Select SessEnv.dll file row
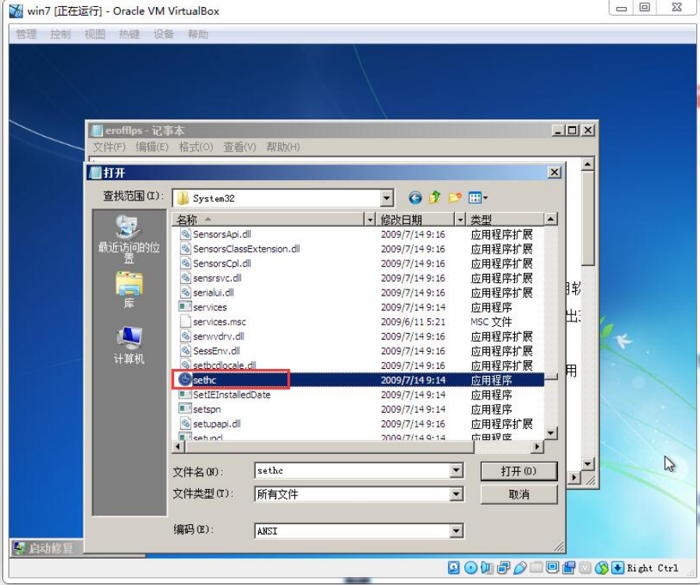700x585 pixels. 358,351
